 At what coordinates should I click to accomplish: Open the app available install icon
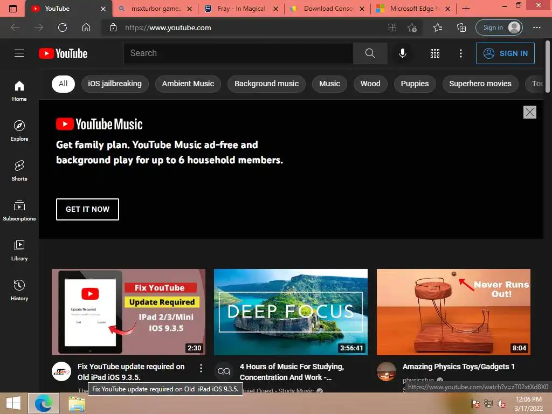392,27
